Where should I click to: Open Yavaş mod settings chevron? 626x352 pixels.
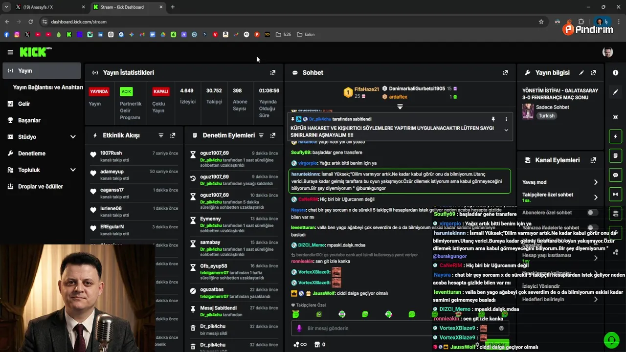(x=596, y=182)
